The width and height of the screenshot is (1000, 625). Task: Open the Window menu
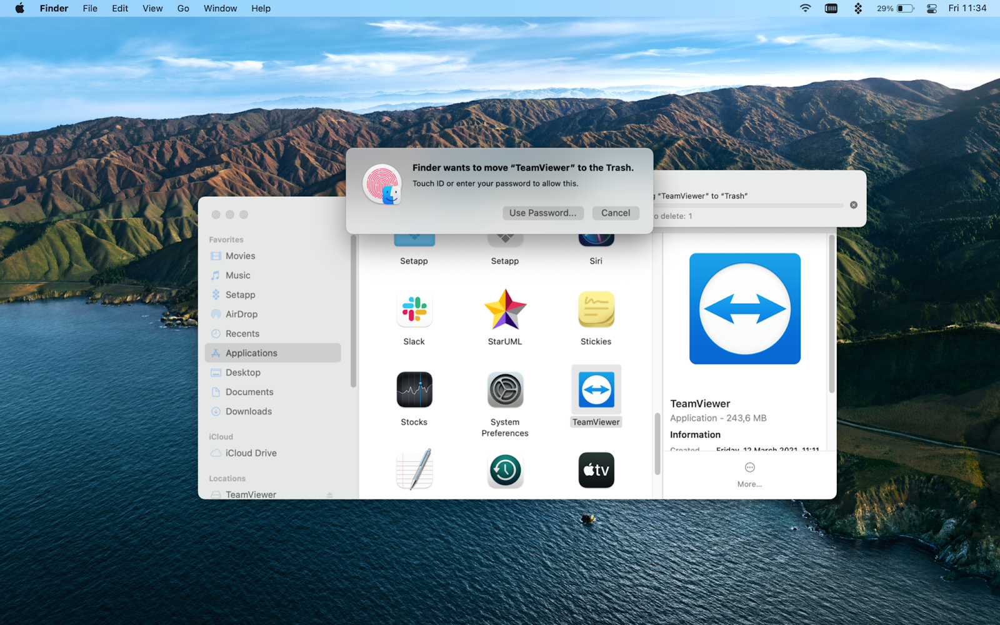click(220, 8)
